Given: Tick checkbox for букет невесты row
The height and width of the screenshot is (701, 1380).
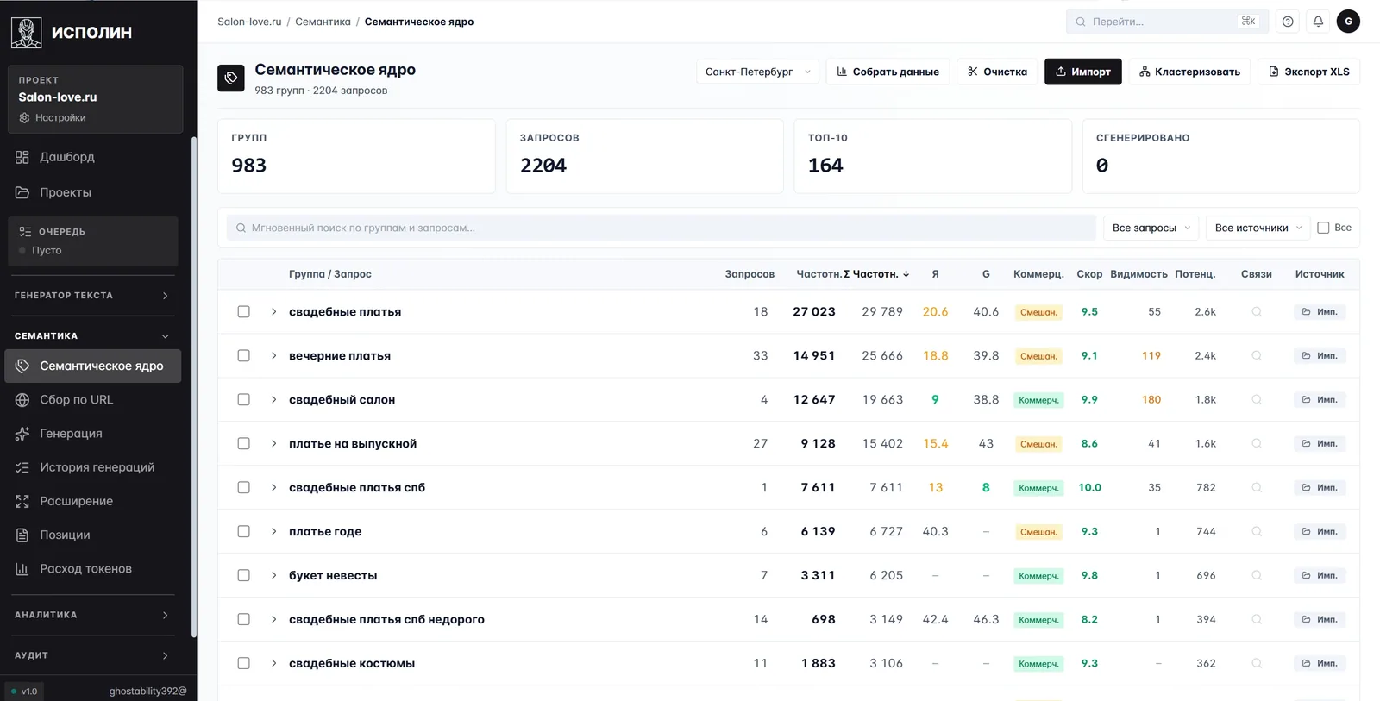Looking at the screenshot, I should click(244, 576).
